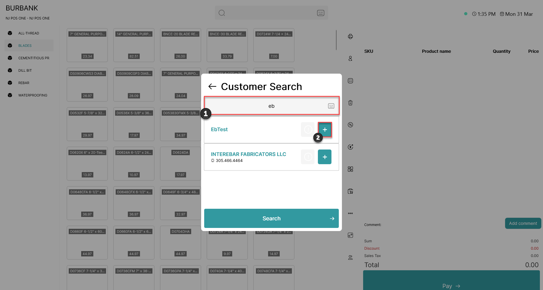543x290 pixels.
Task: Select the DS0909CGP3 DIAB... product tile
Action: tap(134, 85)
